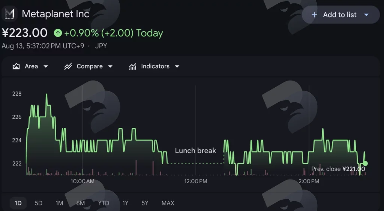The width and height of the screenshot is (384, 211).
Task: Click the green current price dot on chart
Action: click(365, 163)
